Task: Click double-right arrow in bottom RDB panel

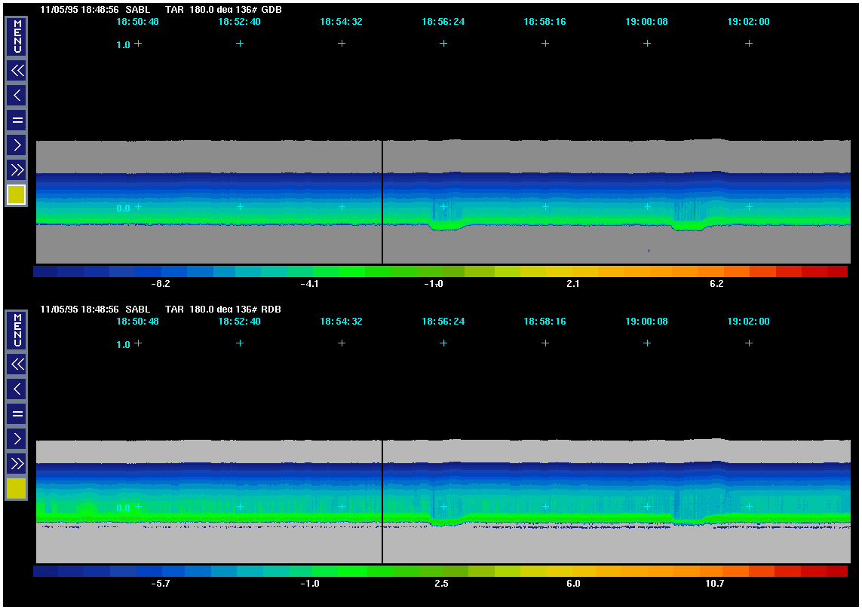Action: click(17, 463)
